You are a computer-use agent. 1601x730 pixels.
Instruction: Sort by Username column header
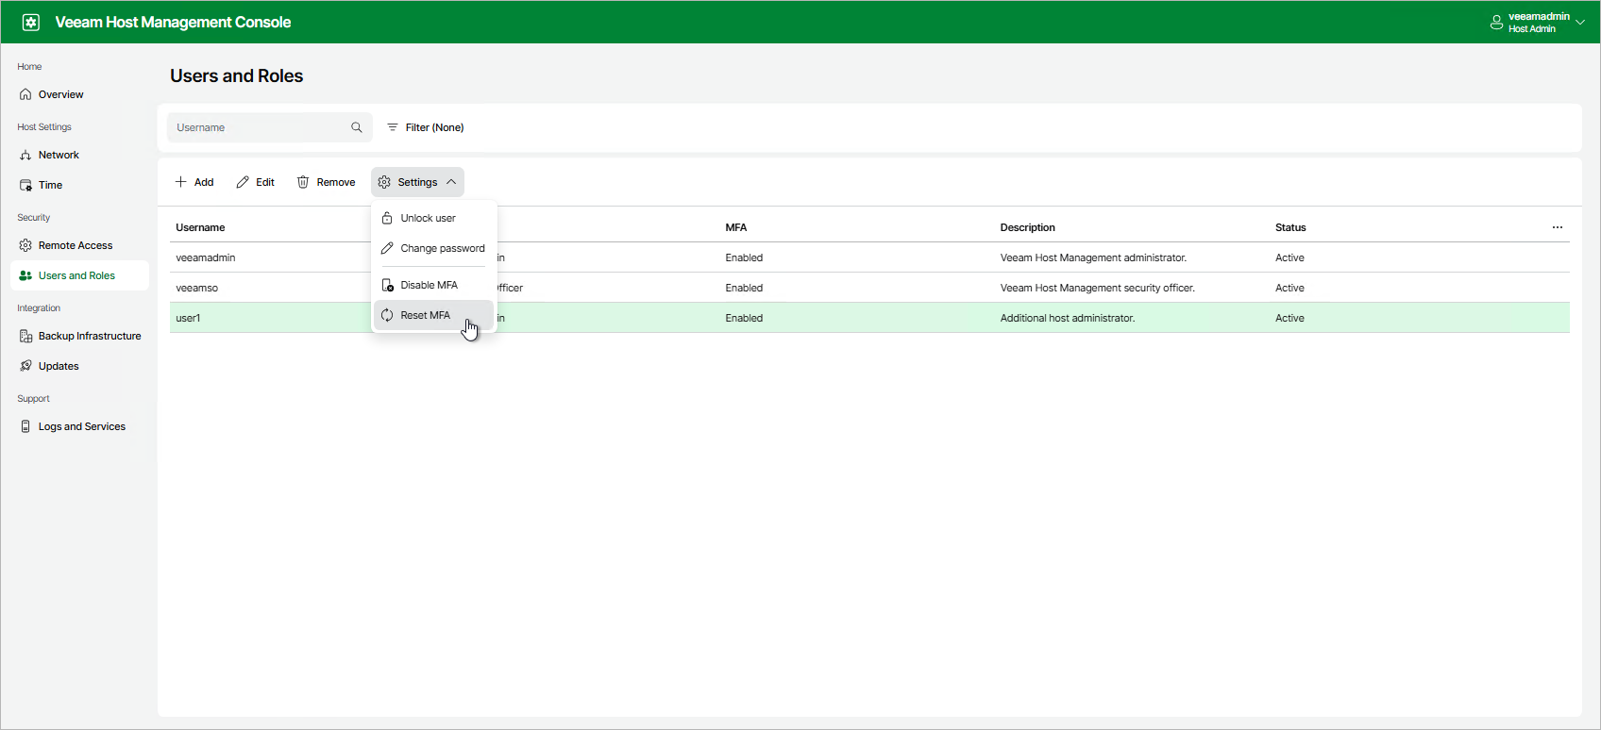pos(200,227)
